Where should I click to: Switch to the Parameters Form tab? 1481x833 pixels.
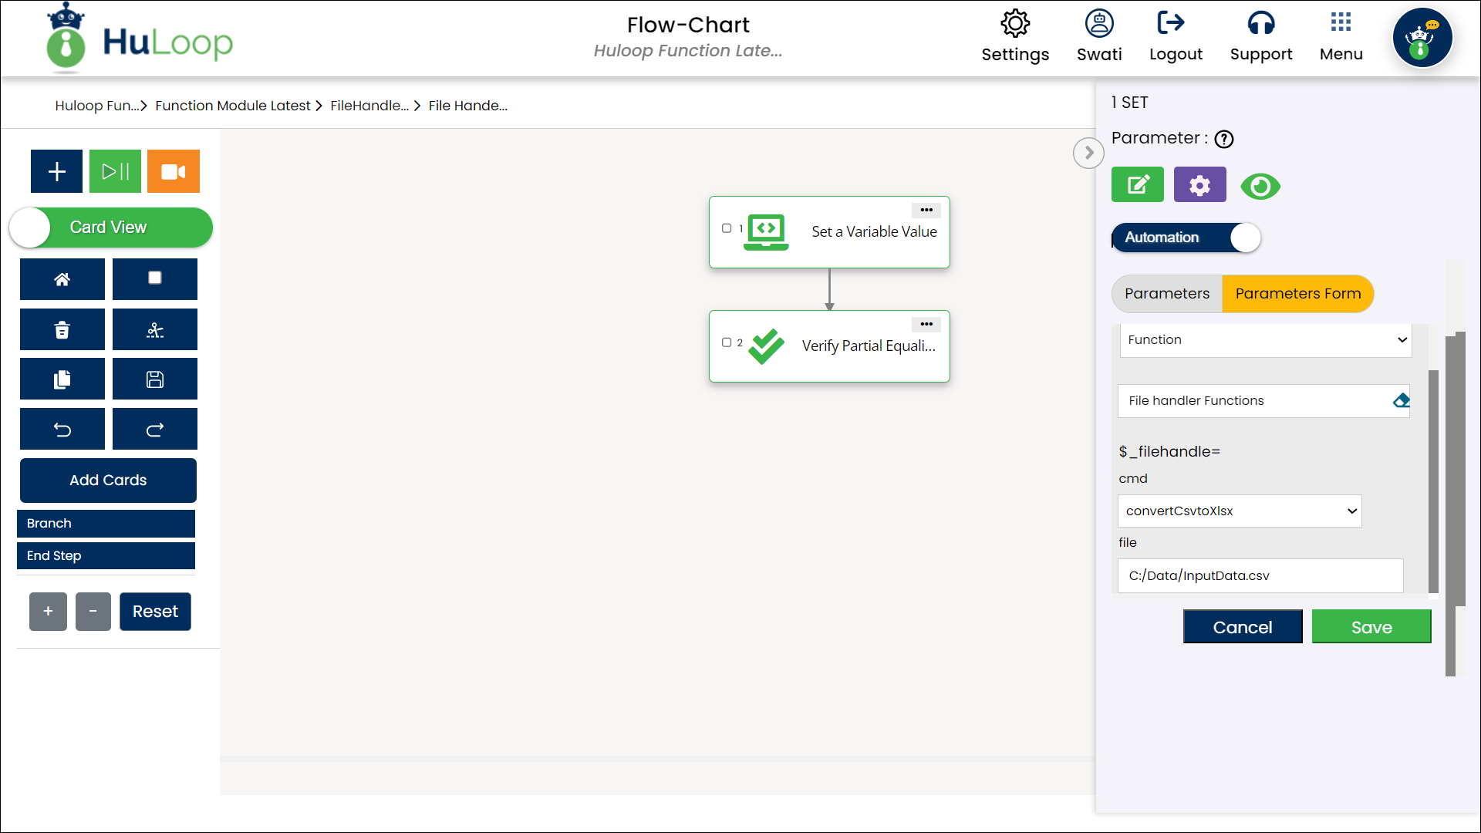1298,294
